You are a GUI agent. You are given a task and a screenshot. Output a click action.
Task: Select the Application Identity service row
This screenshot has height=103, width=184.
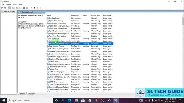click(x=80, y=21)
